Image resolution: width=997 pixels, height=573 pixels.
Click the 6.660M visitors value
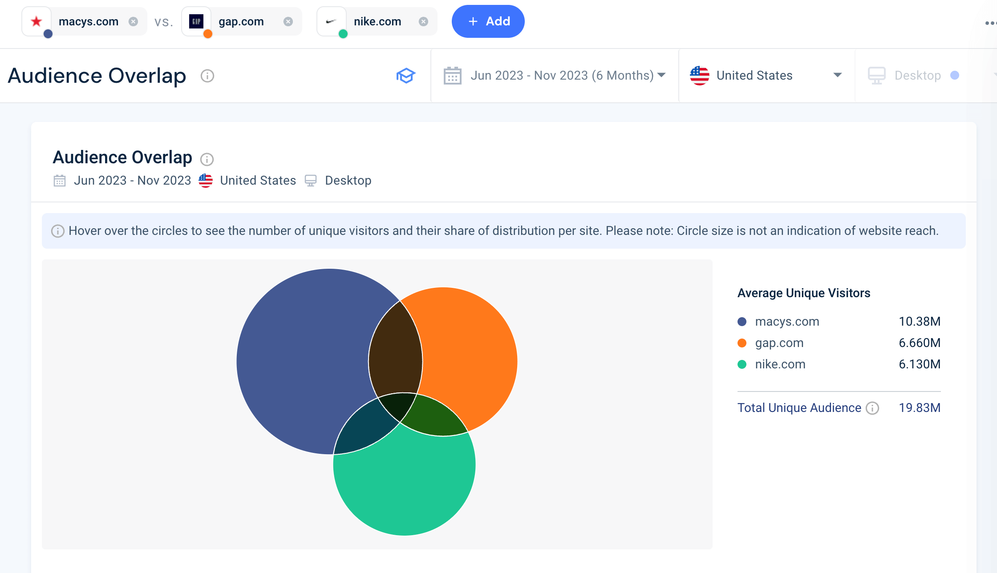tap(920, 343)
